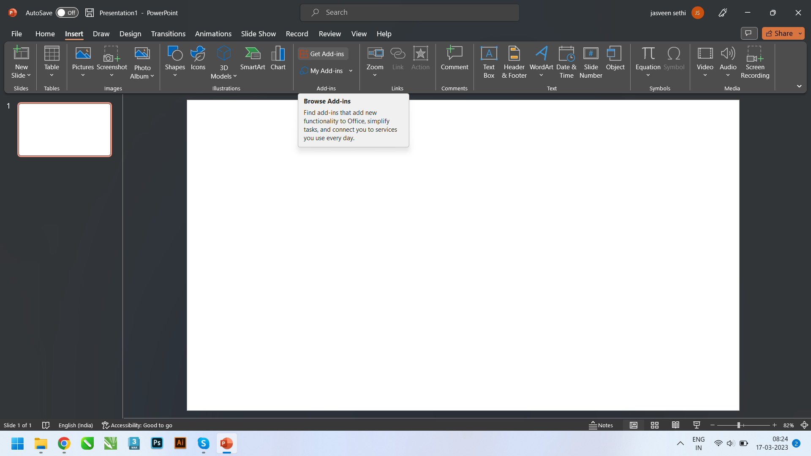The width and height of the screenshot is (811, 456).
Task: Insert a SmartArt graphic
Action: click(x=253, y=58)
